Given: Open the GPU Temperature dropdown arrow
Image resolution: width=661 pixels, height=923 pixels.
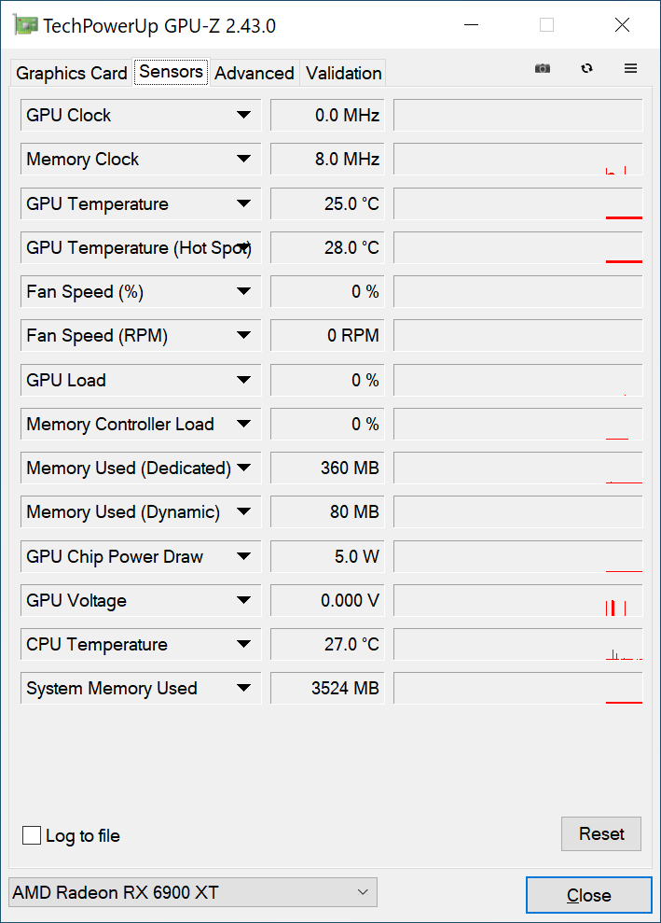Looking at the screenshot, I should [x=243, y=203].
